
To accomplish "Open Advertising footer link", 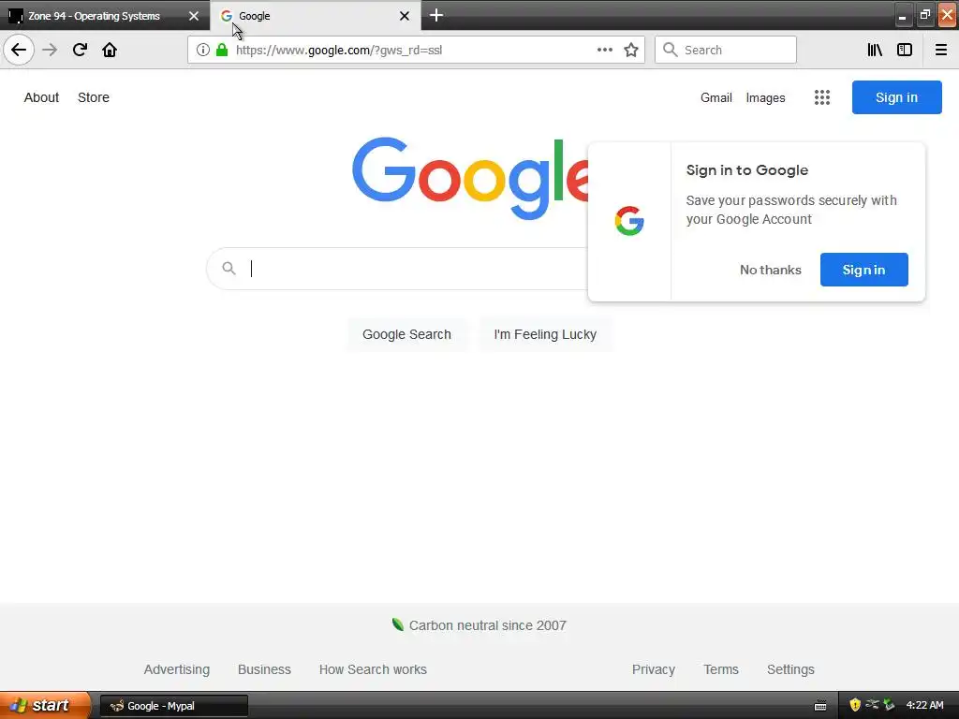I will (177, 669).
